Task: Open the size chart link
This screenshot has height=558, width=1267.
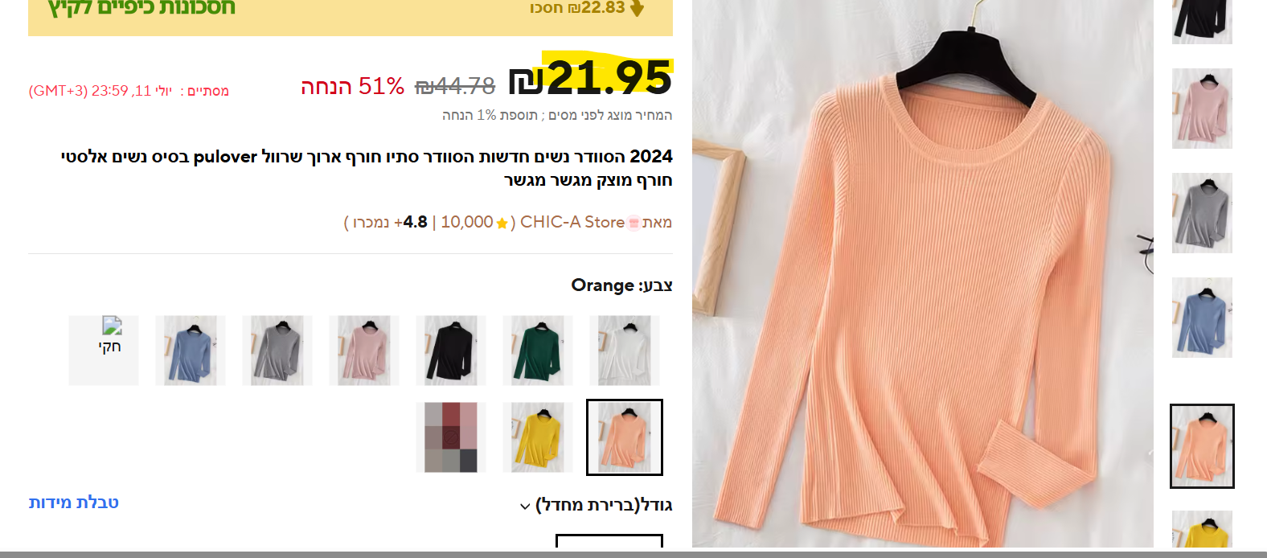Action: 74,503
